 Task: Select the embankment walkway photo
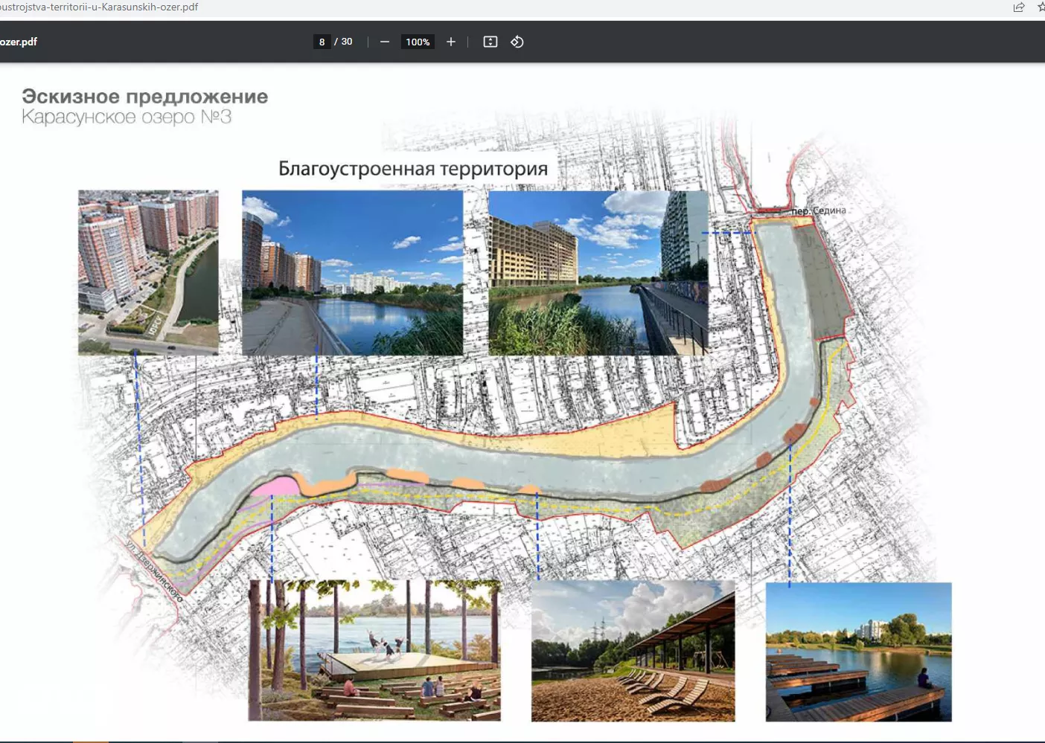[352, 272]
